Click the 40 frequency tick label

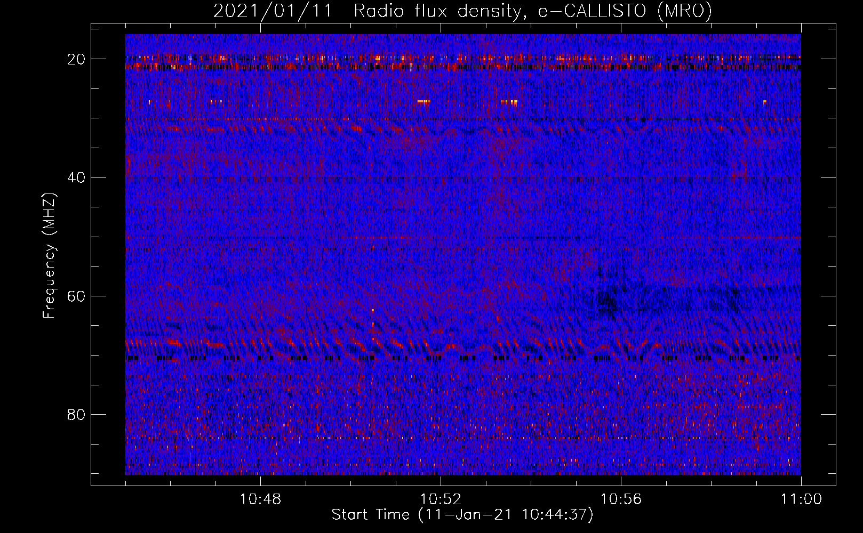coord(77,177)
